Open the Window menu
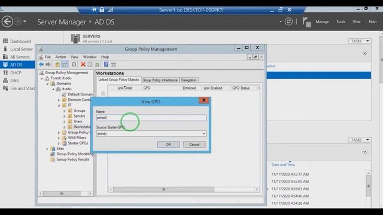 (90, 57)
